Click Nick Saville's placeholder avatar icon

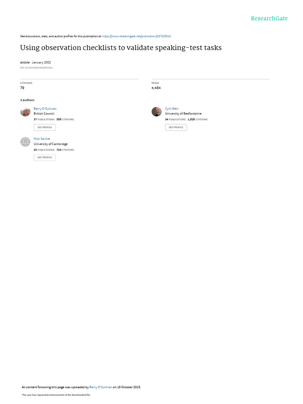pos(25,142)
